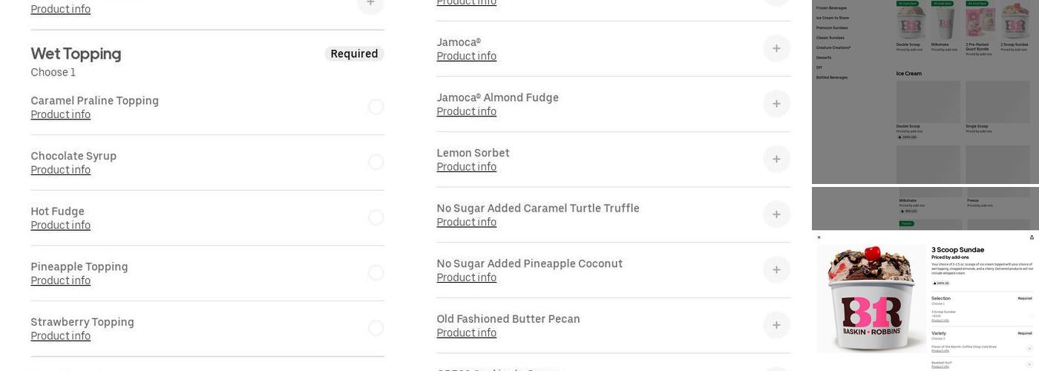Open Product info for Hot Fudge

pos(61,226)
